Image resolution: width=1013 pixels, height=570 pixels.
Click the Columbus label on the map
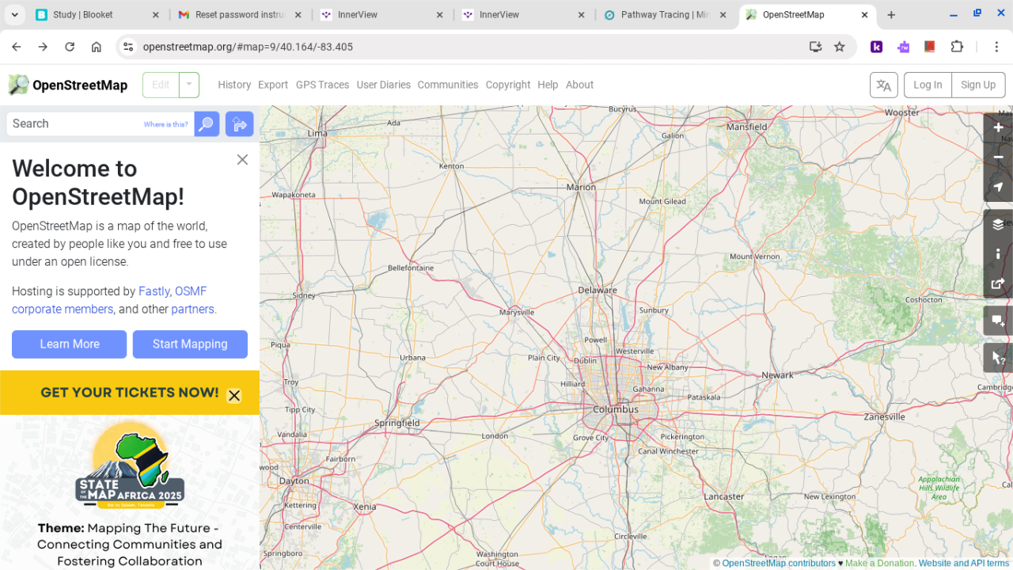click(616, 409)
